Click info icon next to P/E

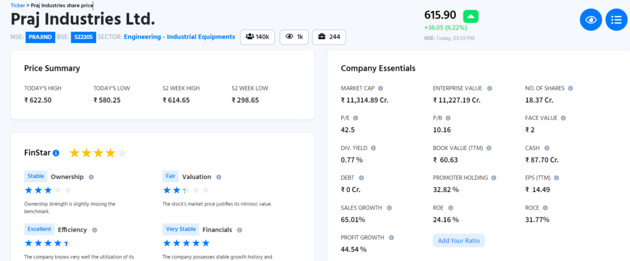coord(355,118)
